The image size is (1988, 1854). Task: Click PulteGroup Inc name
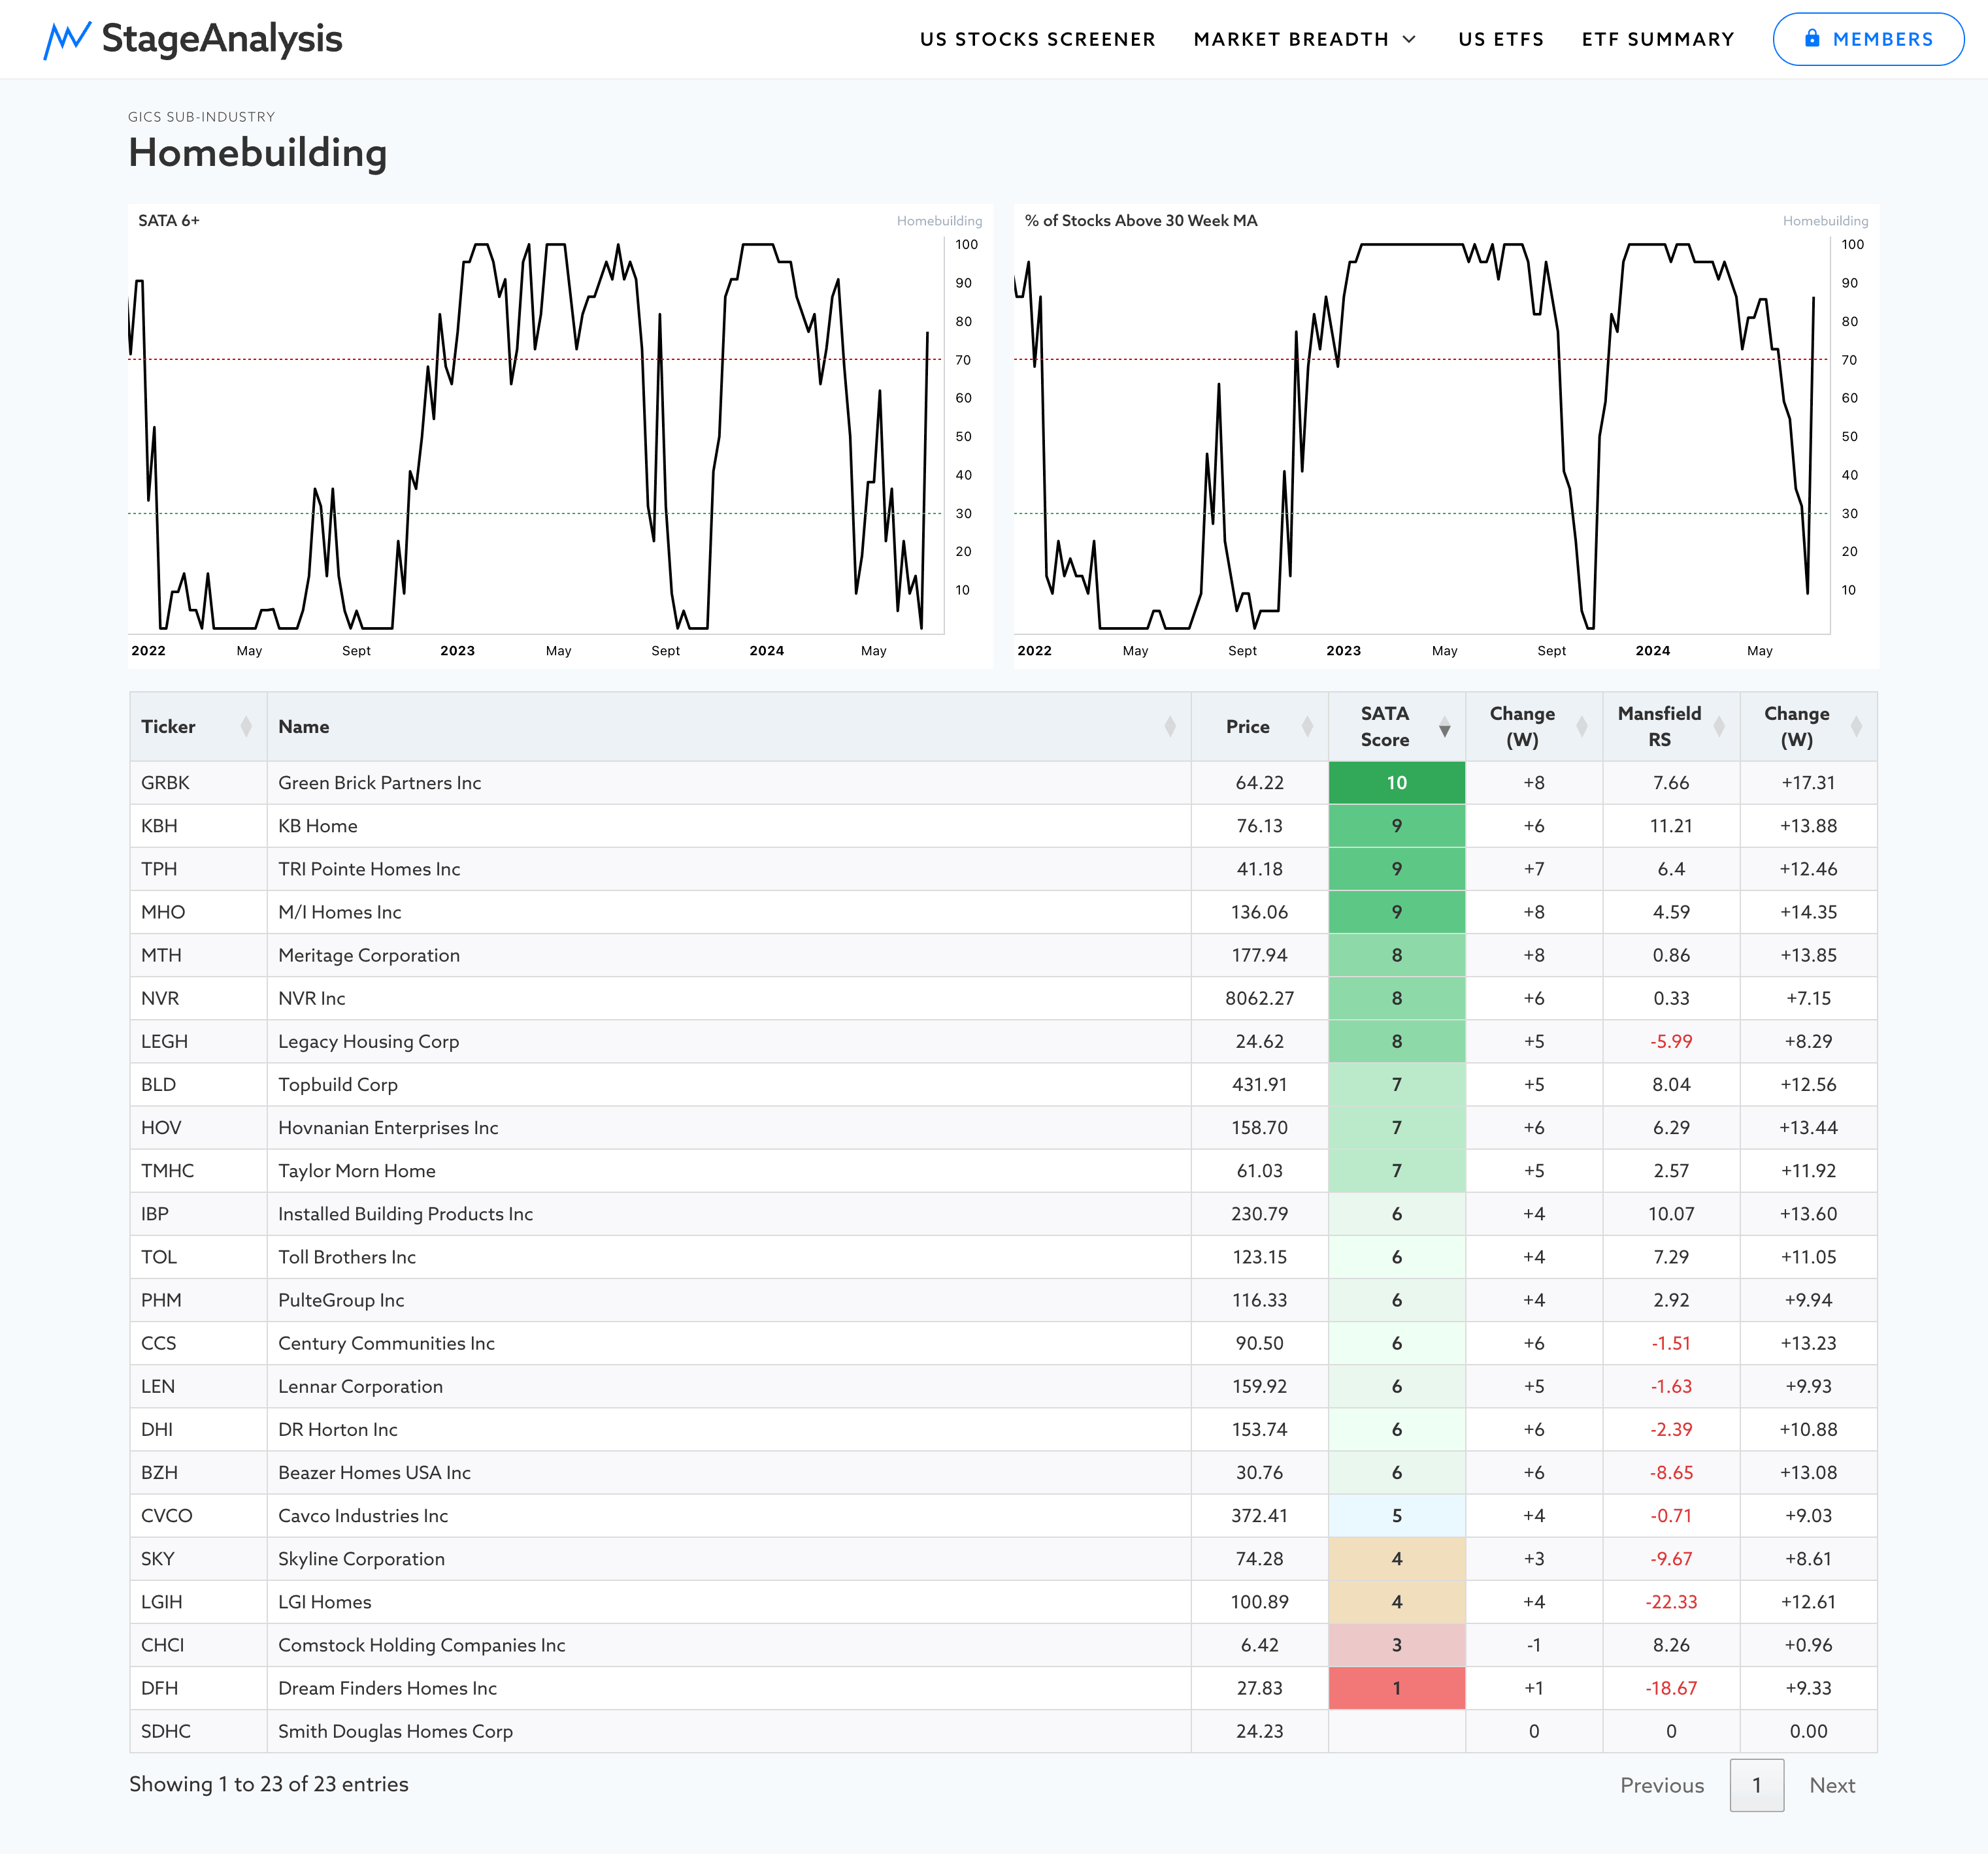[x=341, y=1300]
